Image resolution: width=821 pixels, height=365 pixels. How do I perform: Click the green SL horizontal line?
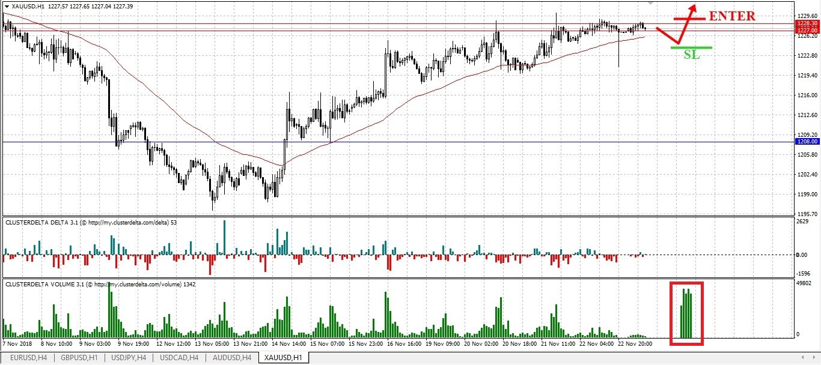[691, 47]
